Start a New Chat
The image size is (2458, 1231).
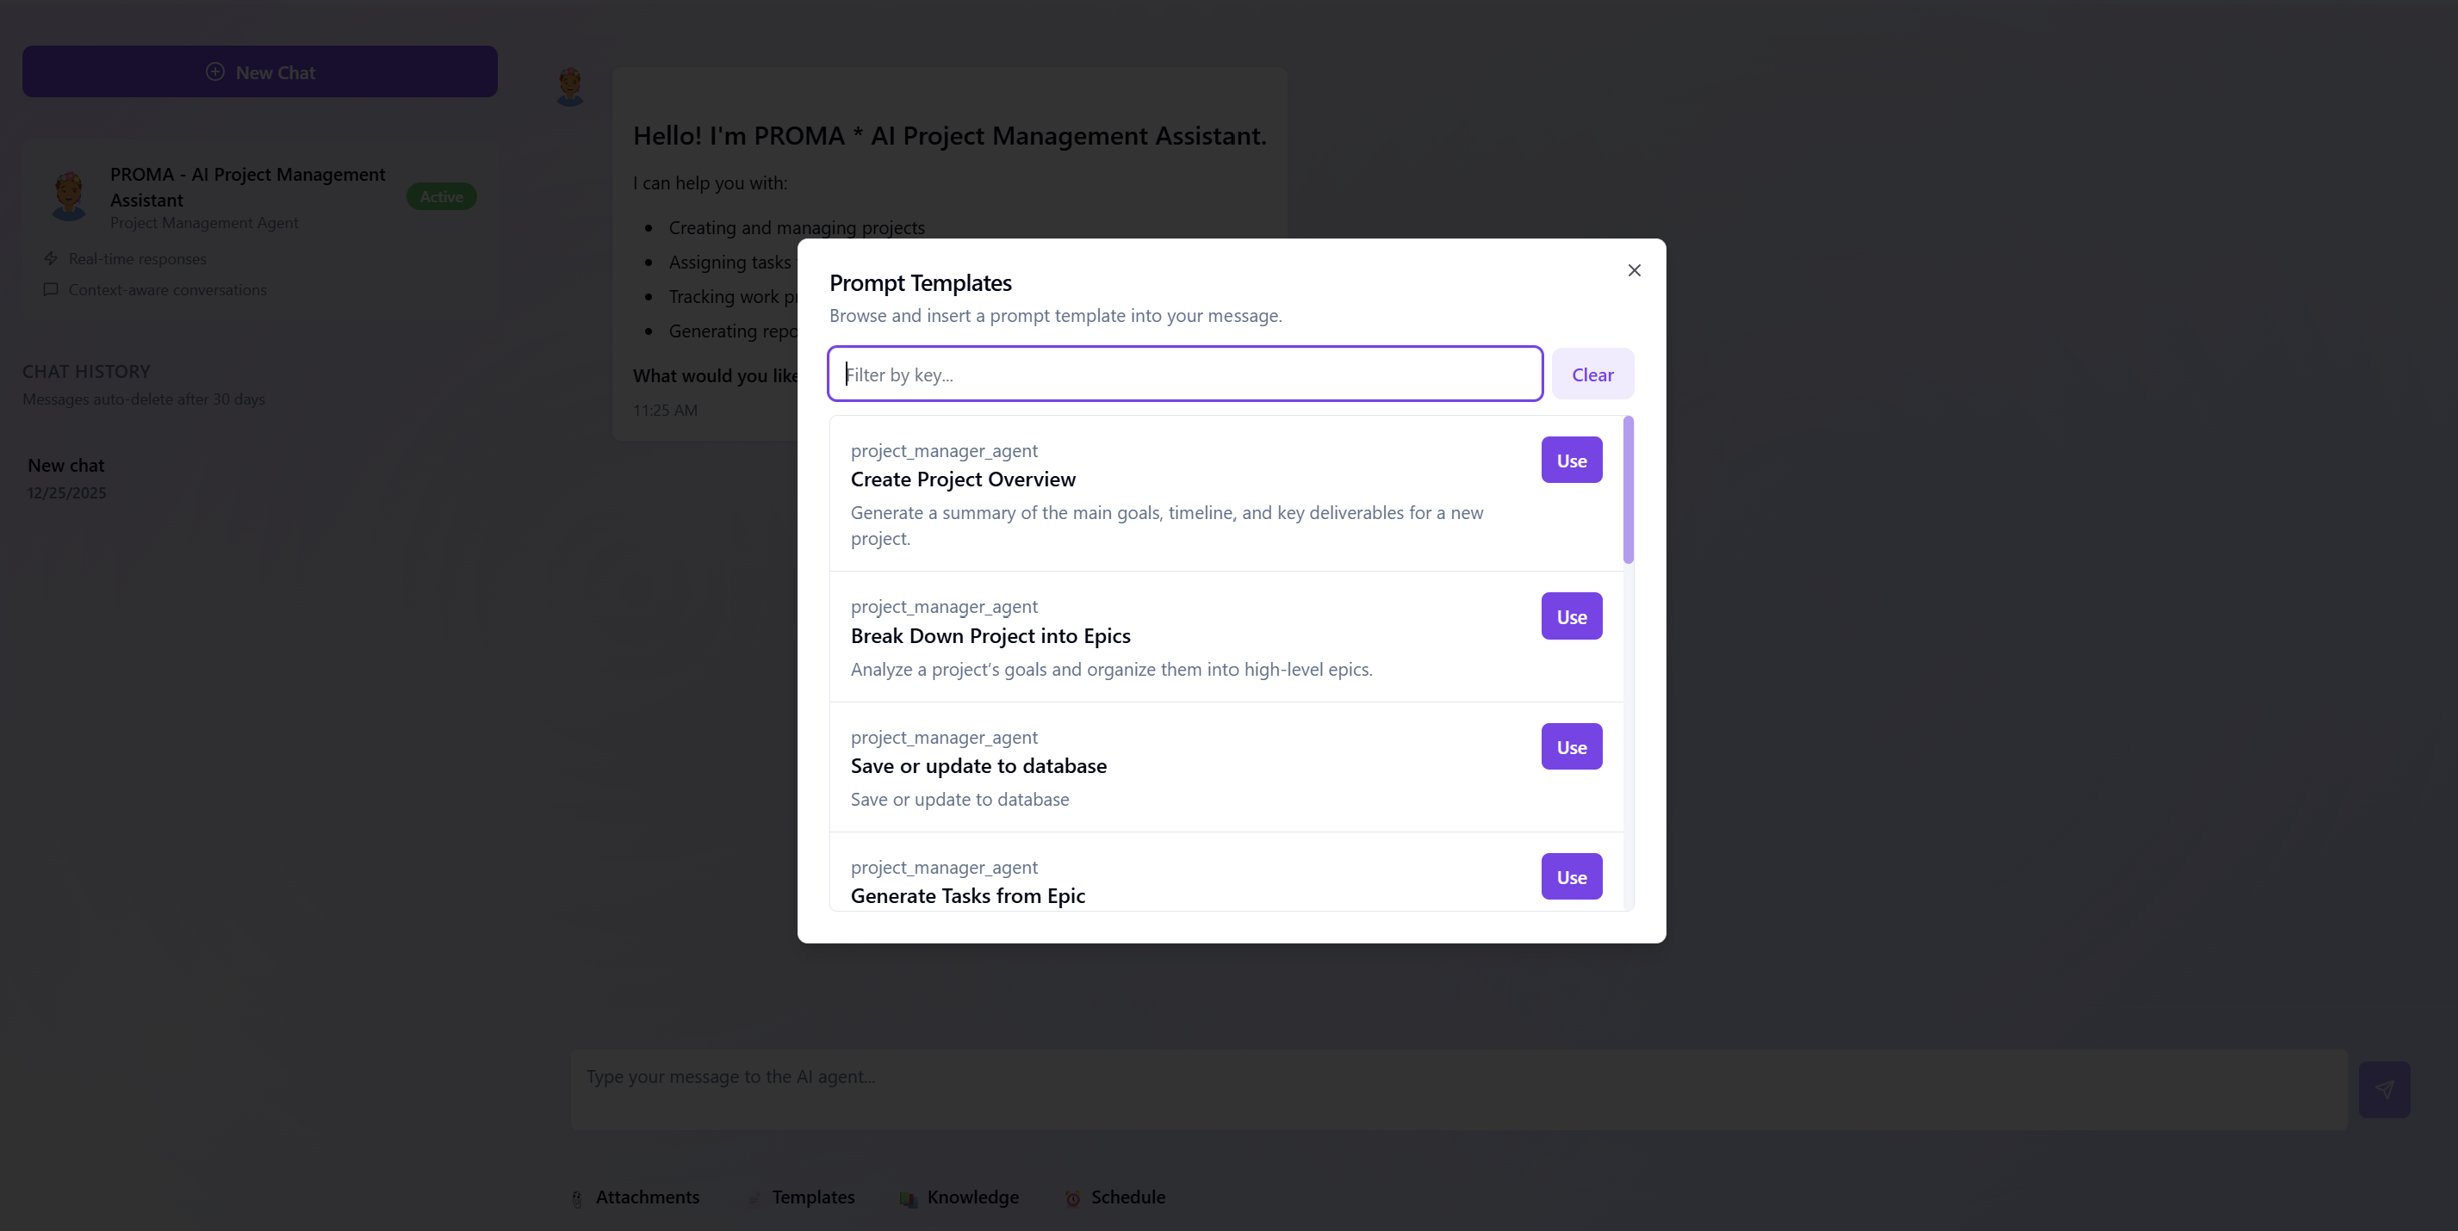[x=259, y=72]
